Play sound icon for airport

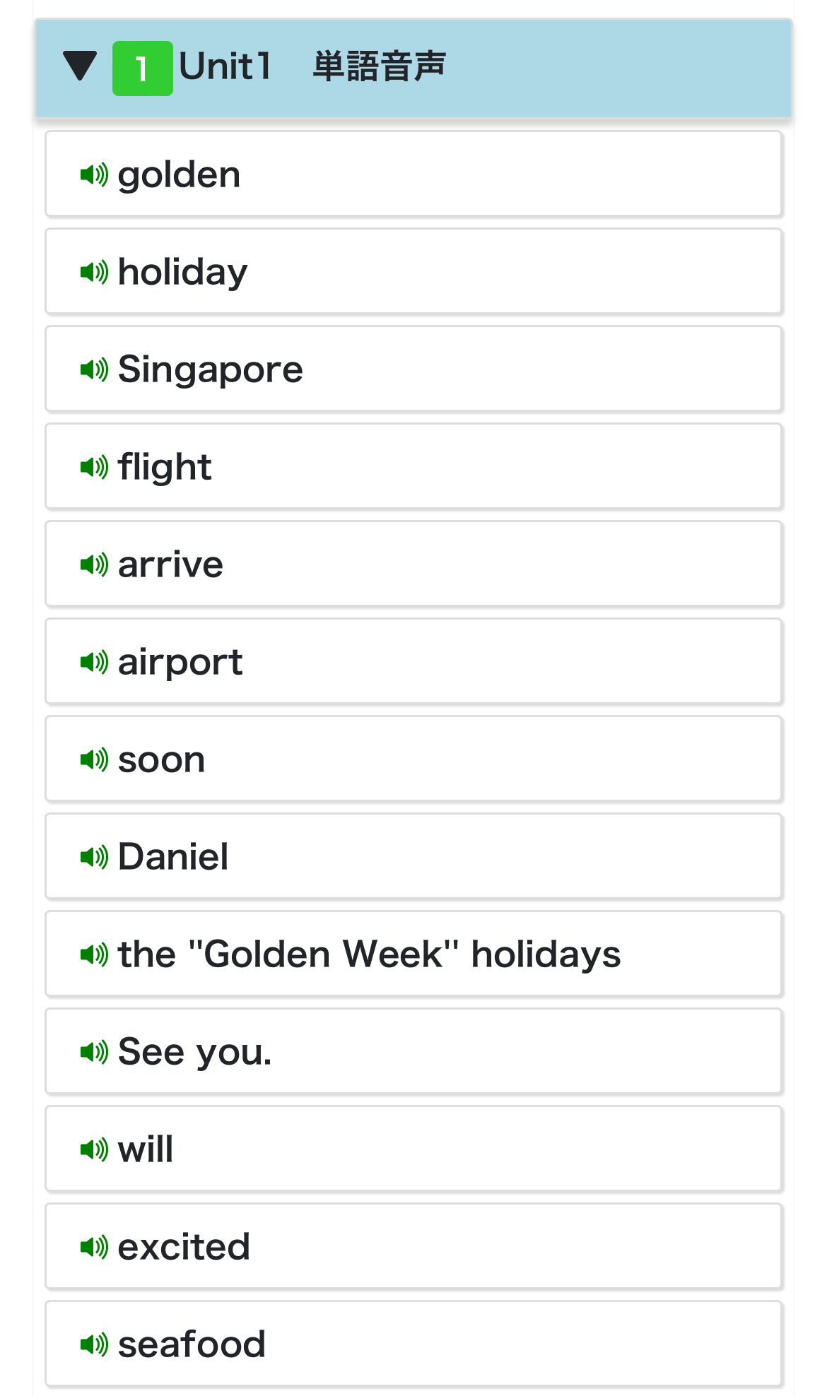click(x=94, y=661)
